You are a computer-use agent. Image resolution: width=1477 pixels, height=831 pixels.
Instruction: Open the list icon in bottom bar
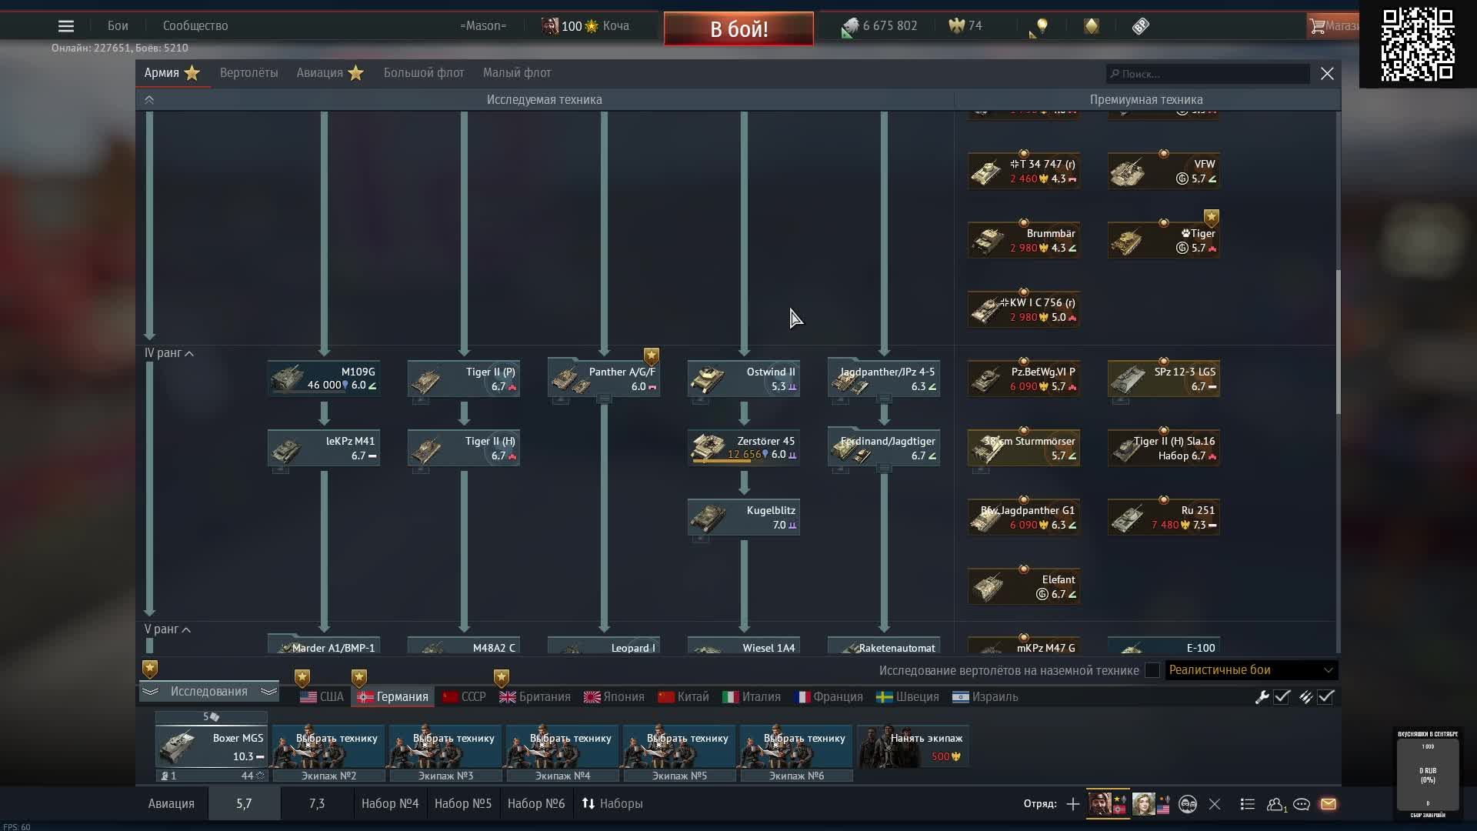1248,804
